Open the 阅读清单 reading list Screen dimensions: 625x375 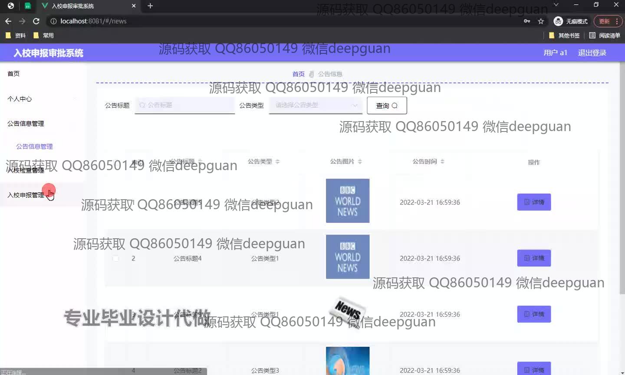pos(605,36)
